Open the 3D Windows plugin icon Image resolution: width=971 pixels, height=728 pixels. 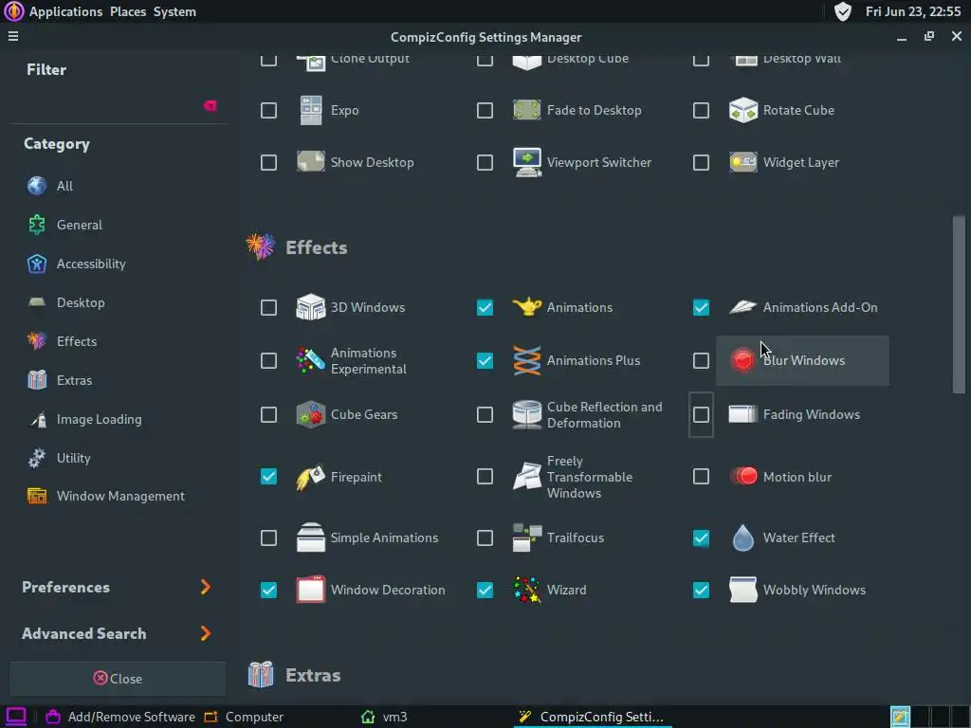(310, 307)
